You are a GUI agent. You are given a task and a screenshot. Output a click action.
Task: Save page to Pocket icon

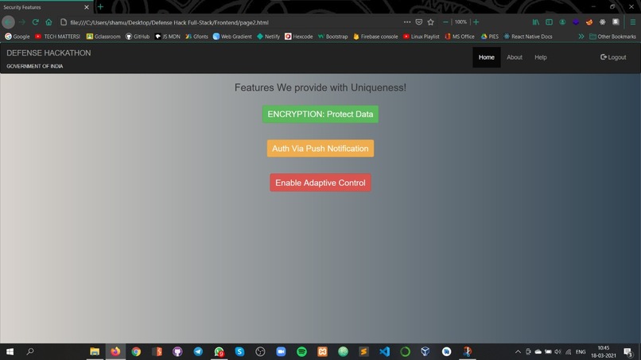[x=418, y=22]
